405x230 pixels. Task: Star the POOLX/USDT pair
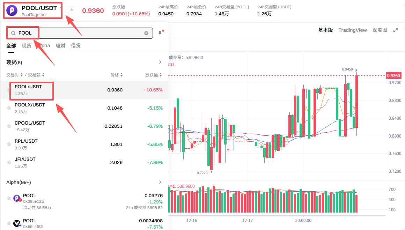point(9,108)
